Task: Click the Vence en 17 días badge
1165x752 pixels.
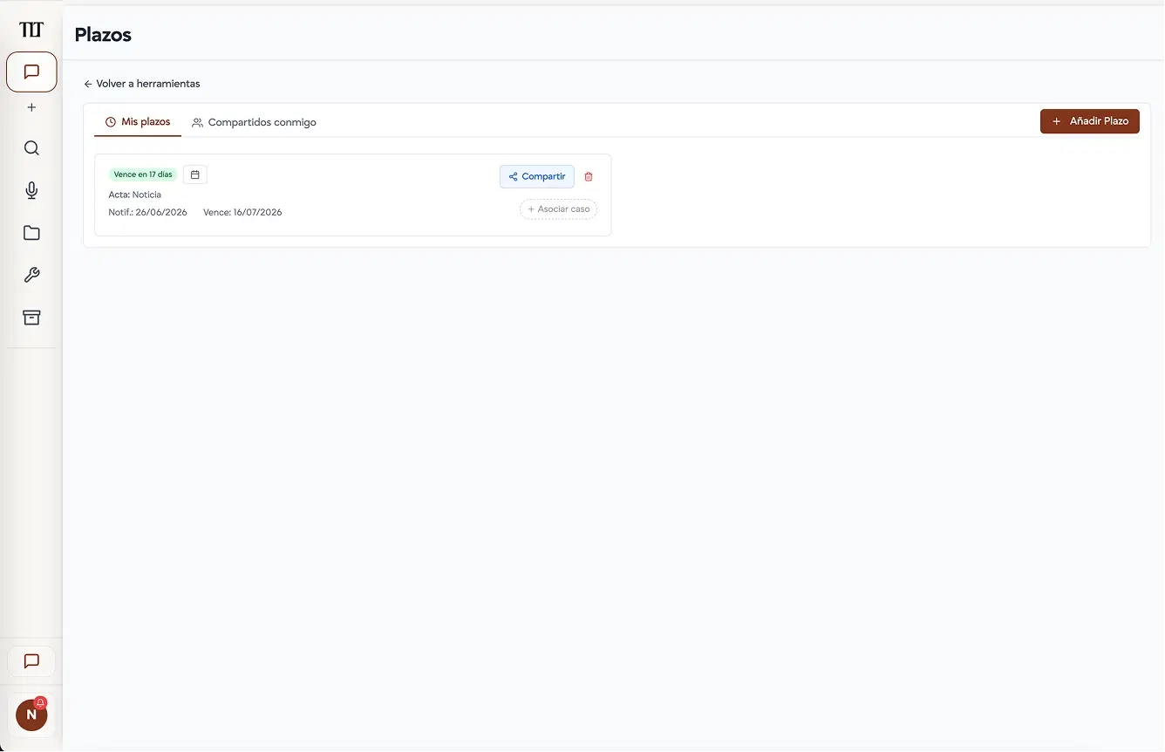Action: 143,174
